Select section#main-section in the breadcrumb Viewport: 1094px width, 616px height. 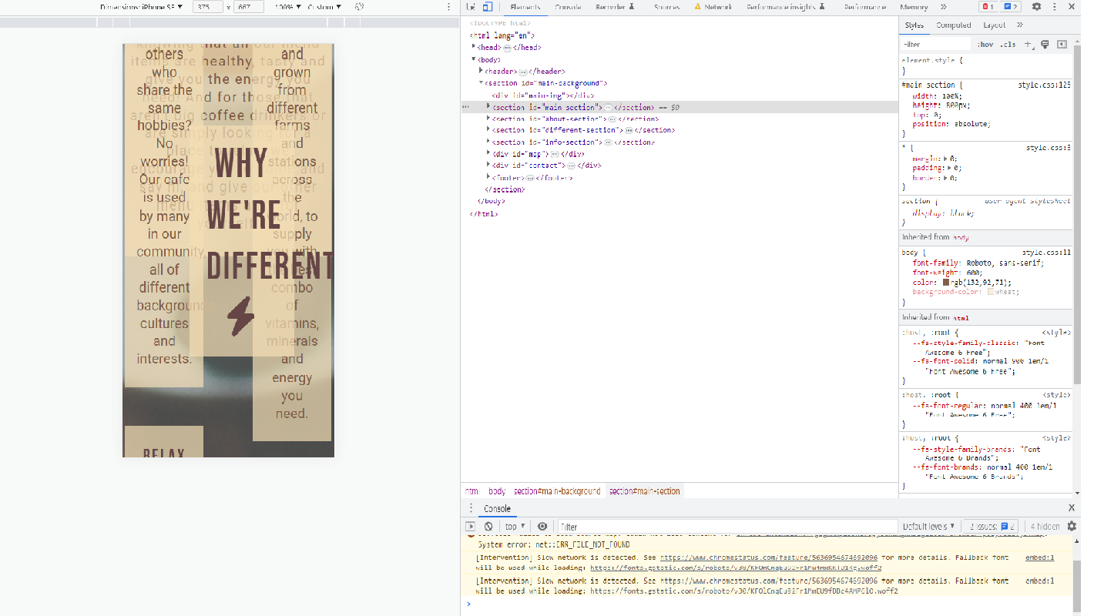pyautogui.click(x=644, y=490)
